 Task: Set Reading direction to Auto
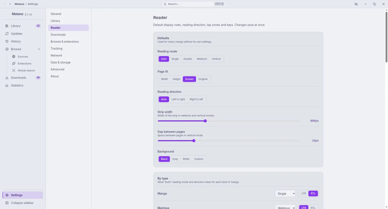point(164,99)
